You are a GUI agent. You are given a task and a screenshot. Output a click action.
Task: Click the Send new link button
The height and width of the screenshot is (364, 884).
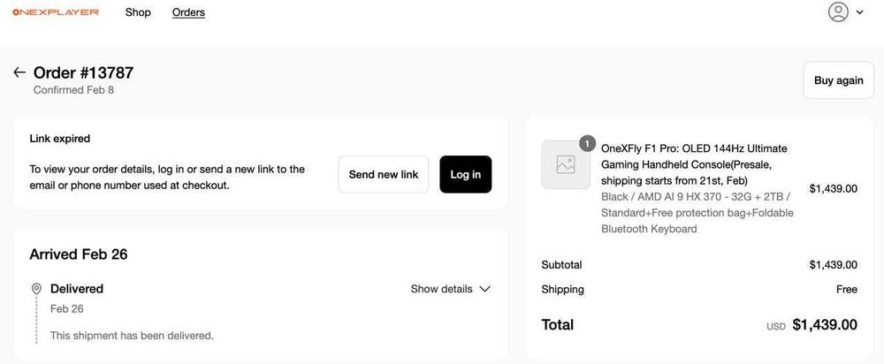pos(384,174)
